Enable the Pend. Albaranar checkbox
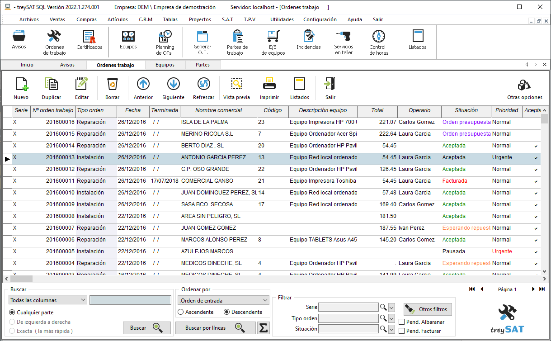The image size is (551, 341). 402,322
